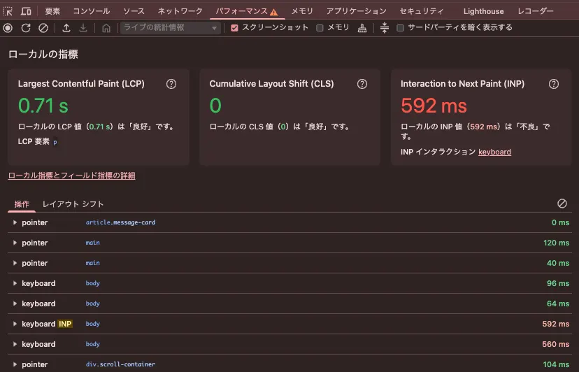579x372 pixels.
Task: Expand the pointer main 120 ms row
Action: (15, 243)
